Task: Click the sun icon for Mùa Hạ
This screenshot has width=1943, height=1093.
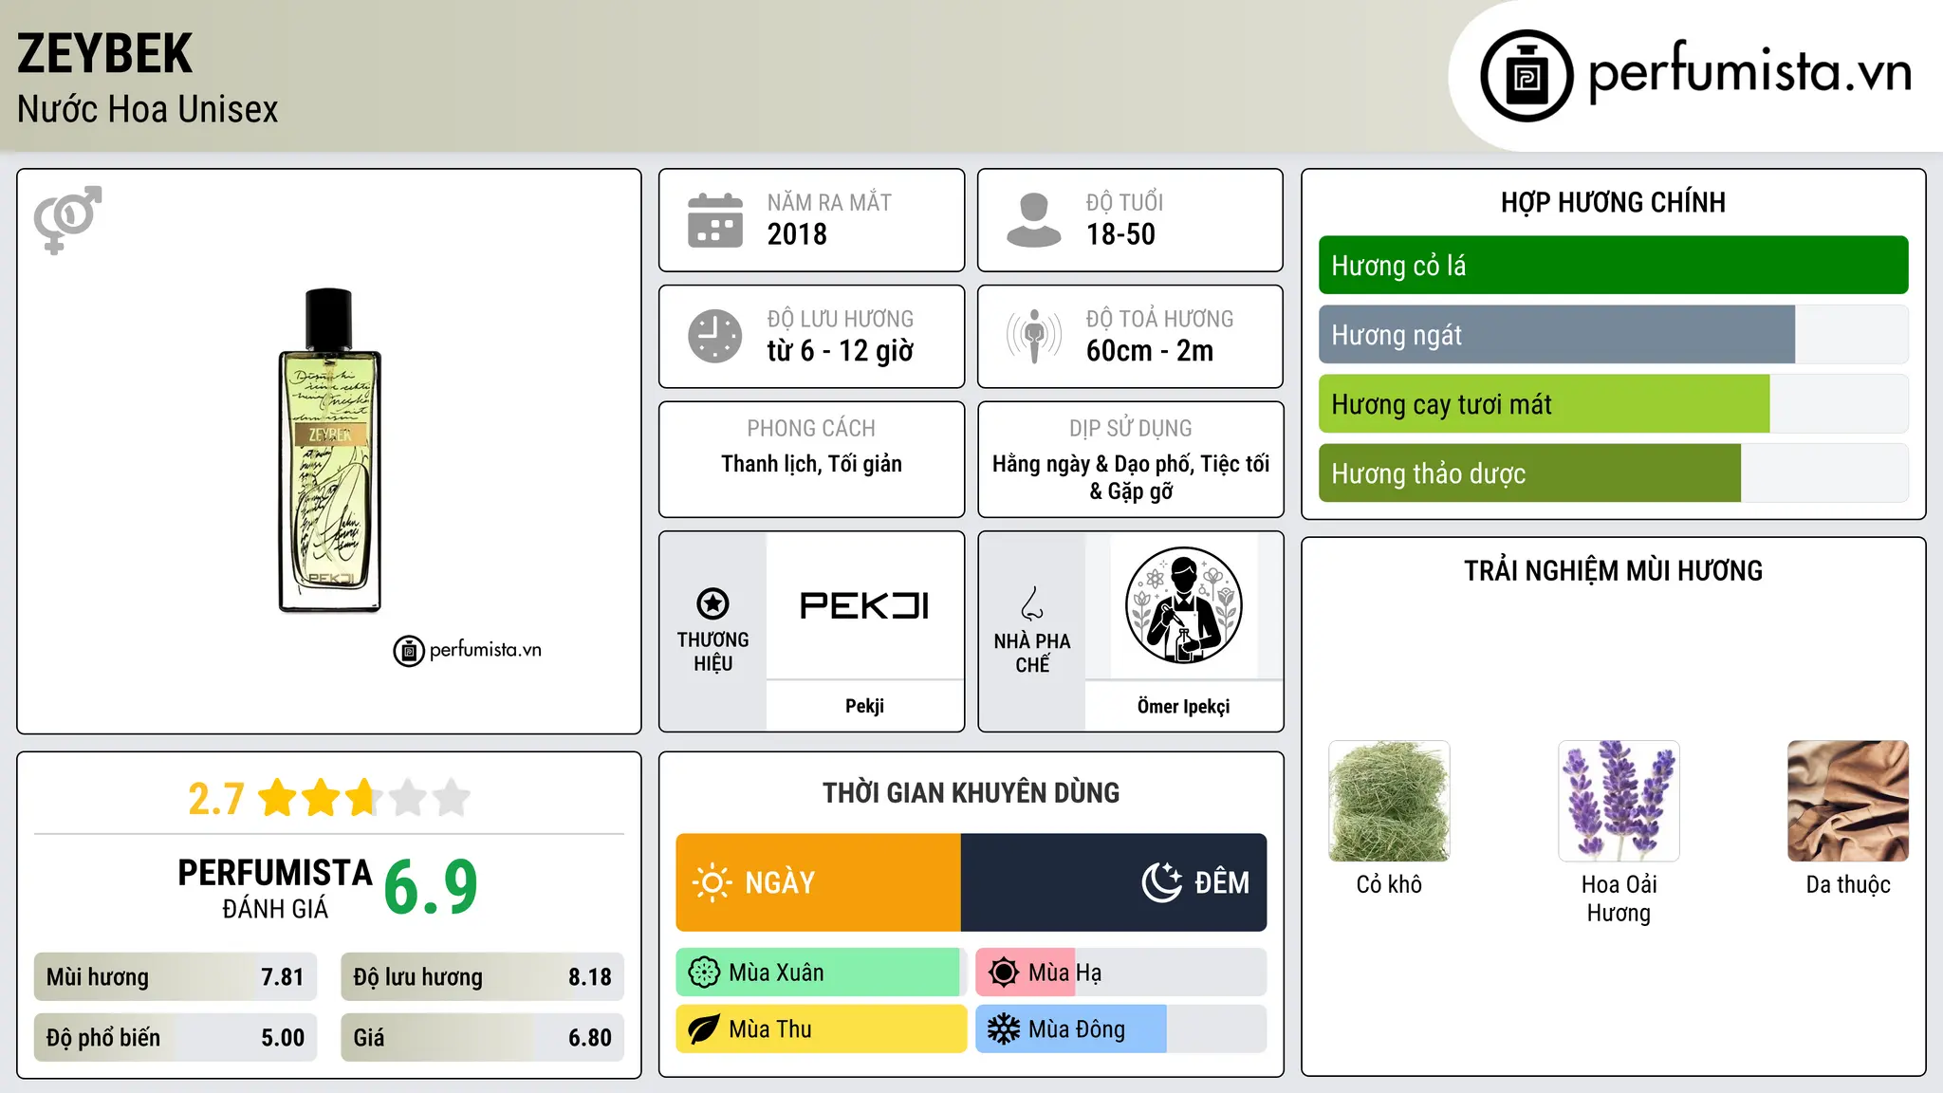Action: pos(1004,973)
